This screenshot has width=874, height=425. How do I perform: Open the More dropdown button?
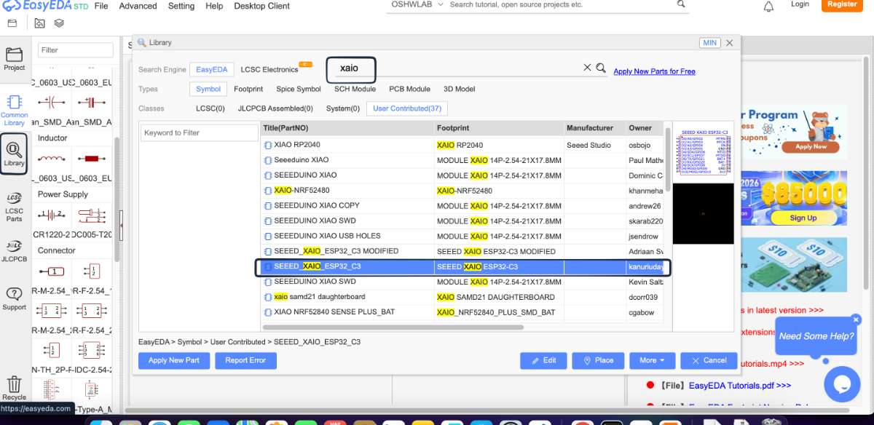pos(652,360)
